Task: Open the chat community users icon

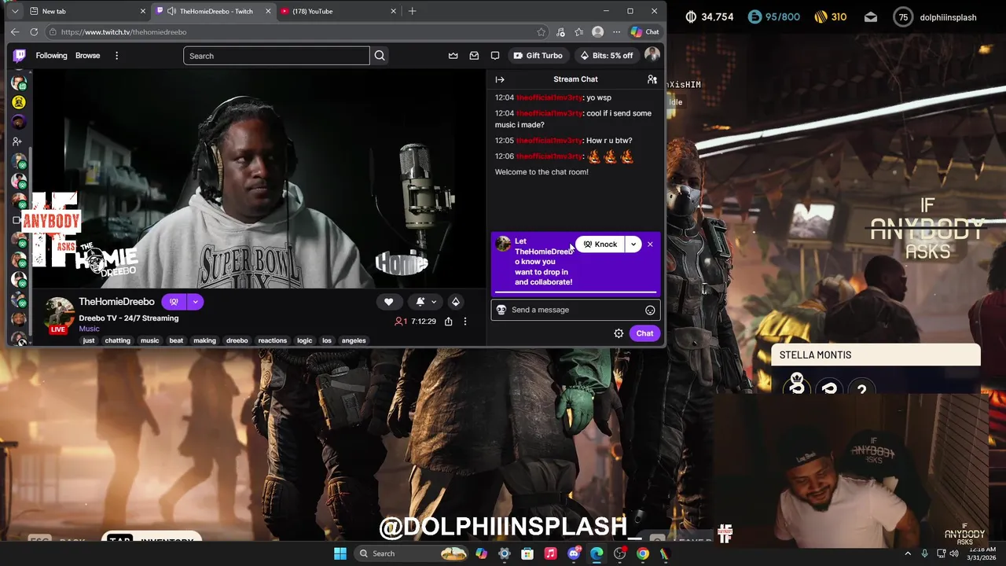Action: pyautogui.click(x=652, y=79)
